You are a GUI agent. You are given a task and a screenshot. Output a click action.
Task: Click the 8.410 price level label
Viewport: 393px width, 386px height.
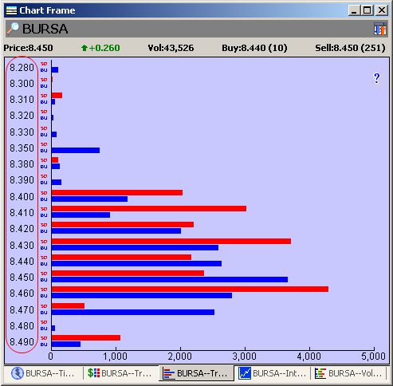[x=22, y=213]
